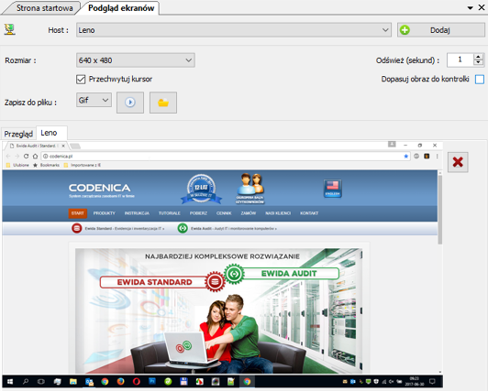The image size is (488, 391).
Task: Click the taskbar search magnifier icon
Action: click(26, 381)
